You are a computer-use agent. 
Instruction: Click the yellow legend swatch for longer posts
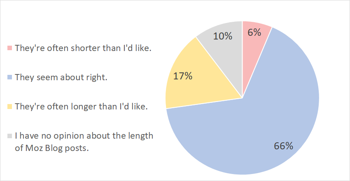(10, 106)
